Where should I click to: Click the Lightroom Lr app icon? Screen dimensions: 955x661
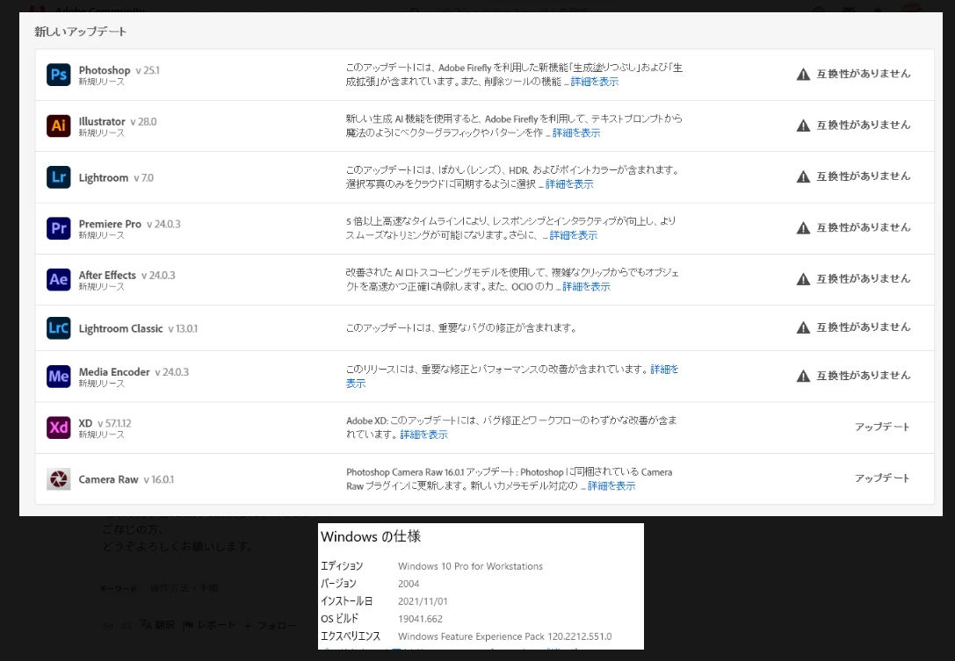pos(59,177)
